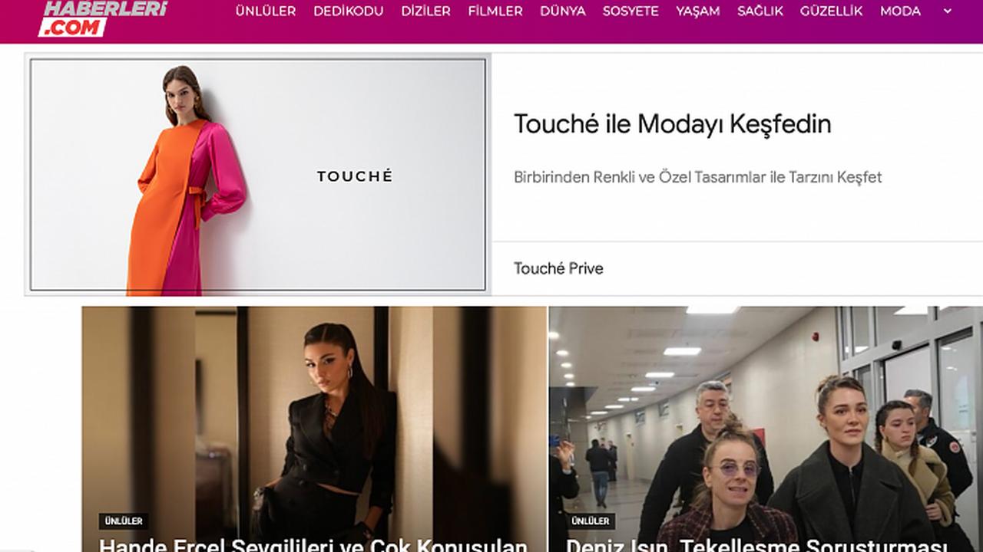Click the Touché ad banner image
Image resolution: width=983 pixels, height=552 pixels.
click(x=258, y=176)
